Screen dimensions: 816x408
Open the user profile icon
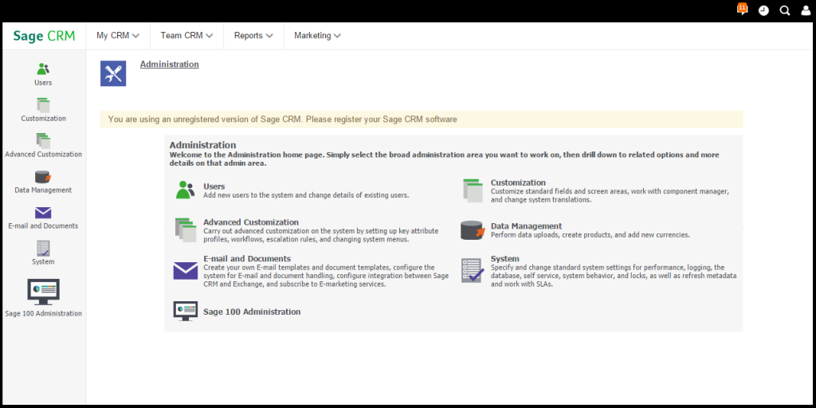[x=806, y=11]
